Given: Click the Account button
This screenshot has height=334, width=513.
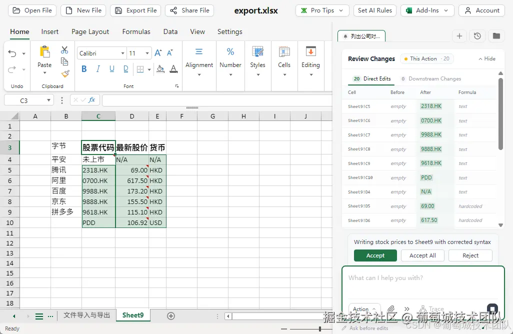Looking at the screenshot, I should click(x=482, y=10).
